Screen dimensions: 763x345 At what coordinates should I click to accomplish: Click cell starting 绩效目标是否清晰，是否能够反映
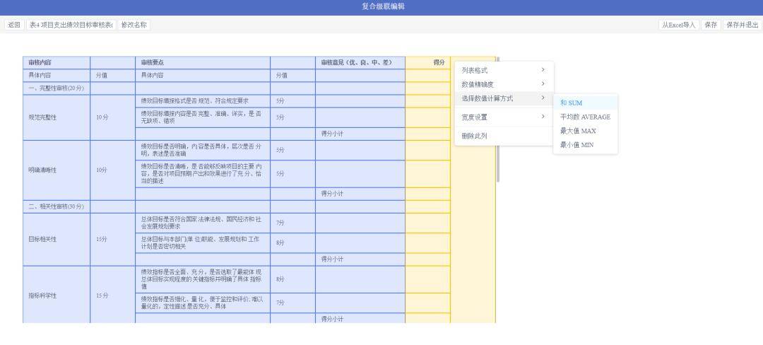[x=203, y=174]
